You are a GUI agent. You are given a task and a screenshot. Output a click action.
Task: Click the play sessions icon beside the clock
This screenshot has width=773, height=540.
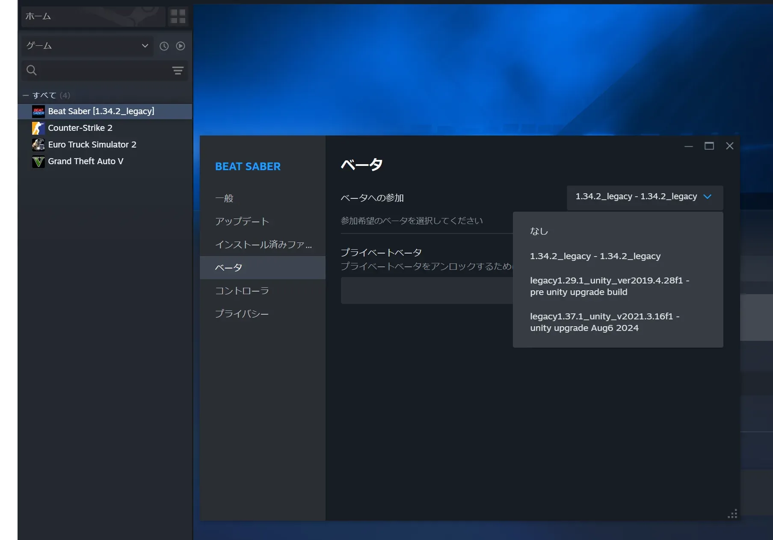coord(180,46)
